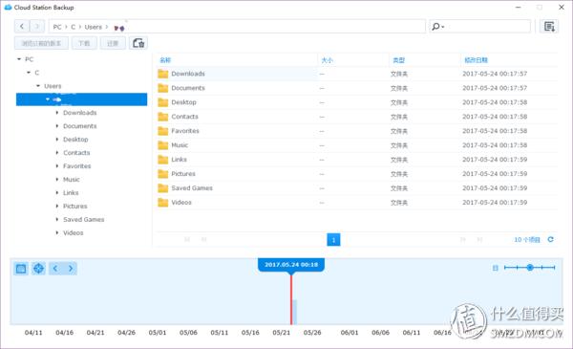573x349 pixels.
Task: Click the page 1 button
Action: click(x=333, y=240)
